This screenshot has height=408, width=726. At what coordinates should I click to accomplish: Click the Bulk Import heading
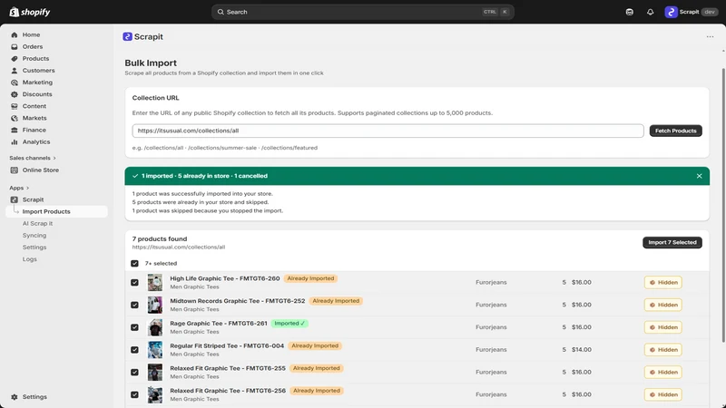[x=151, y=63]
